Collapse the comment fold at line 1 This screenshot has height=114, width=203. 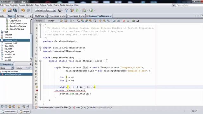[x=40, y=24]
